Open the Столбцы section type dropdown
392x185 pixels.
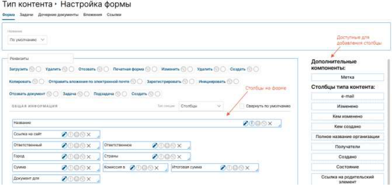pyautogui.click(x=201, y=106)
